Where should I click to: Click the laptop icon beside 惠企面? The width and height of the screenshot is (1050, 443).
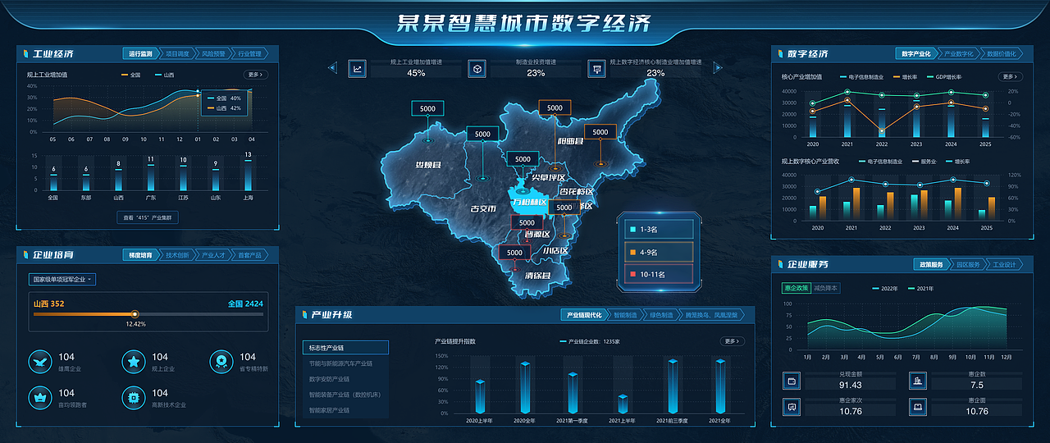918,406
